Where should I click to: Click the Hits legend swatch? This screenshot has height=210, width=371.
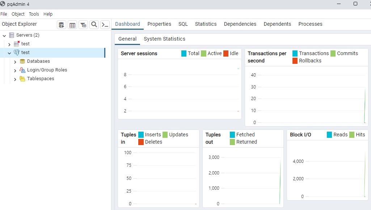click(352, 135)
